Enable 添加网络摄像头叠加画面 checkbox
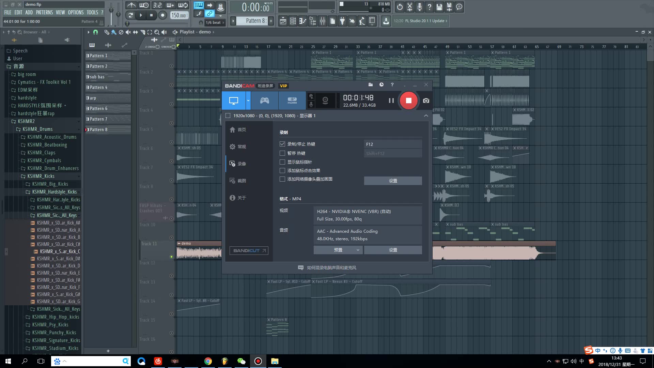The height and width of the screenshot is (368, 654). pyautogui.click(x=282, y=179)
